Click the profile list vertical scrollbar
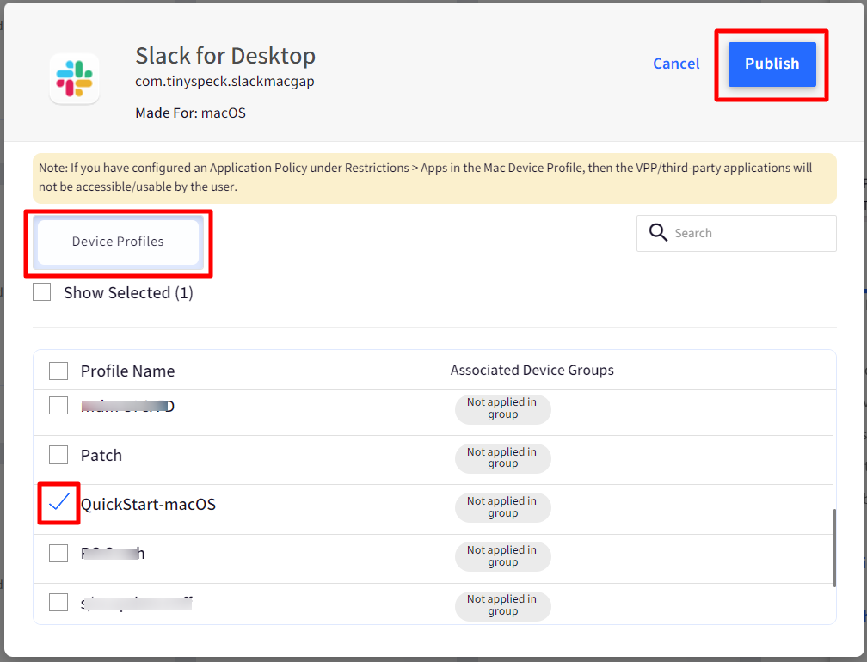 pyautogui.click(x=833, y=548)
